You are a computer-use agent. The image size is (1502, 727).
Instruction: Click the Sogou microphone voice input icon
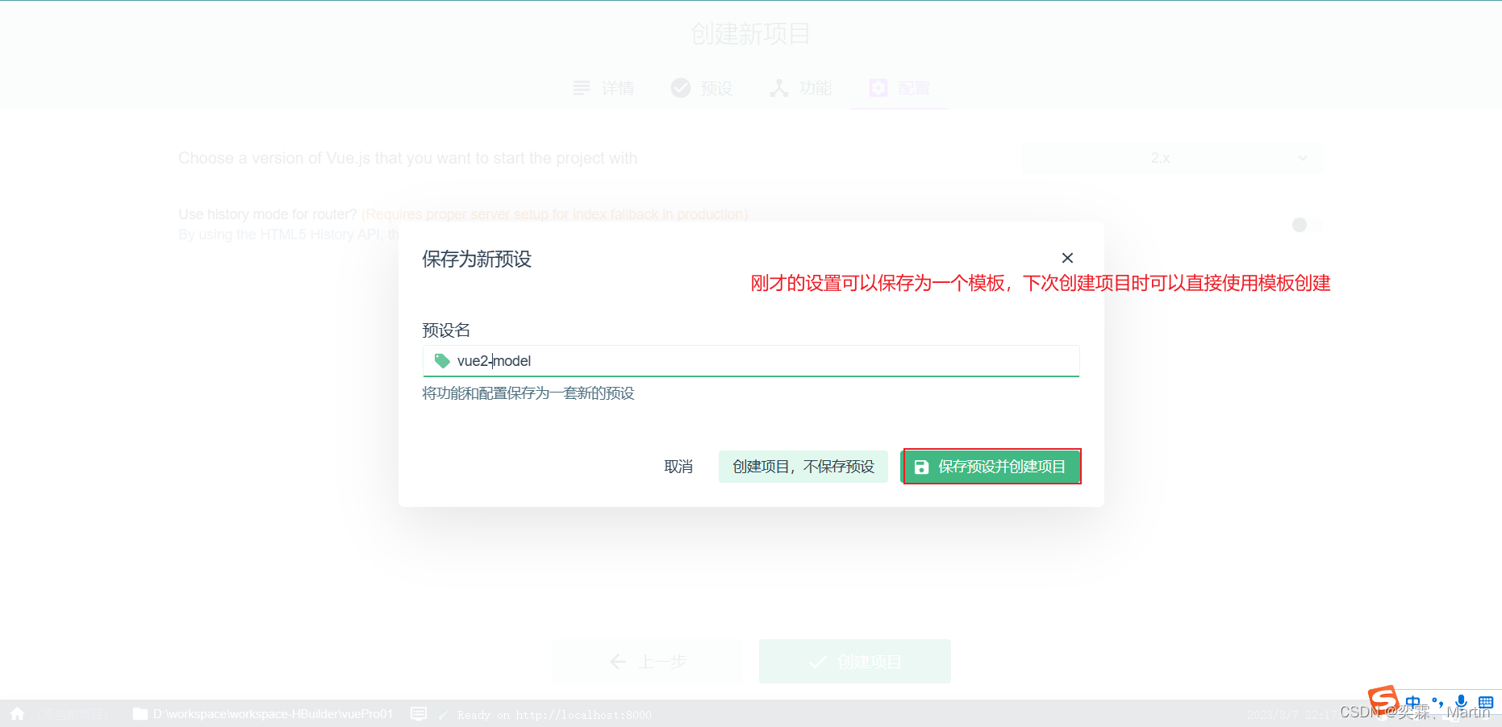[1461, 702]
